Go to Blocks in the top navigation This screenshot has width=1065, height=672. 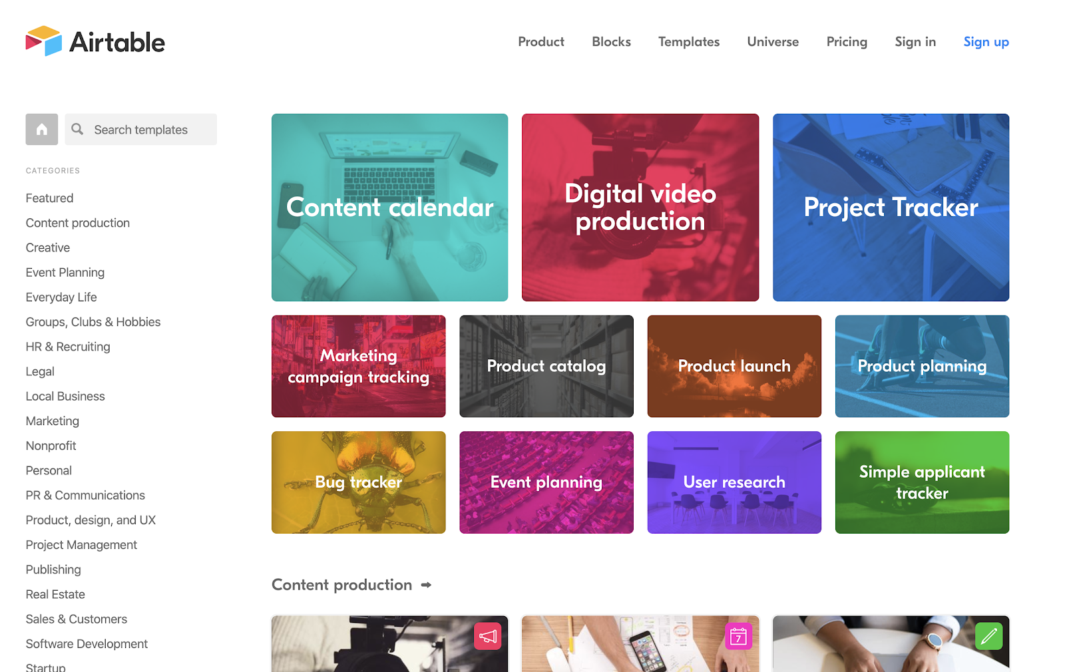coord(611,42)
